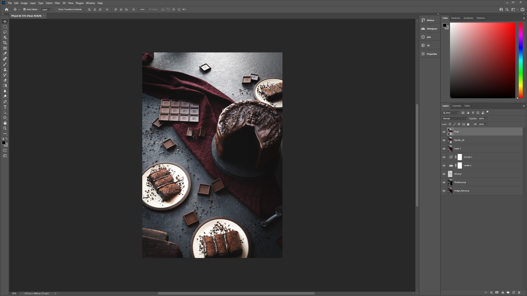
Task: Switch to the Channels tab
Action: (x=457, y=106)
